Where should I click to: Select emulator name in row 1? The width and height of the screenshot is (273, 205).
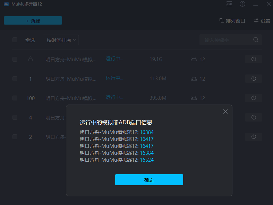tap(71, 79)
